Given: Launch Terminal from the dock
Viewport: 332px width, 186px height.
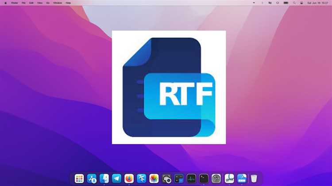Looking at the screenshot, I should coord(204,178).
